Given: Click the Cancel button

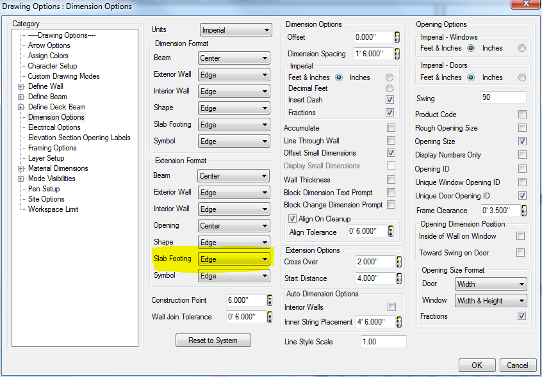Looking at the screenshot, I should [517, 365].
